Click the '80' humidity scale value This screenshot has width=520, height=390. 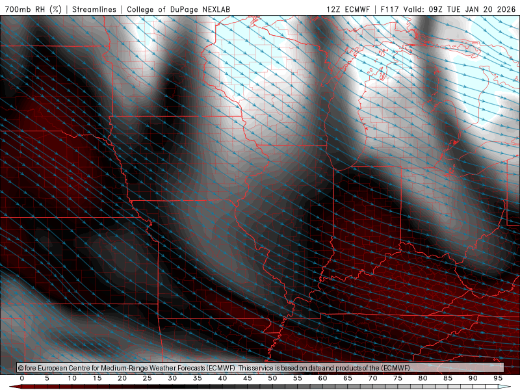click(x=422, y=378)
